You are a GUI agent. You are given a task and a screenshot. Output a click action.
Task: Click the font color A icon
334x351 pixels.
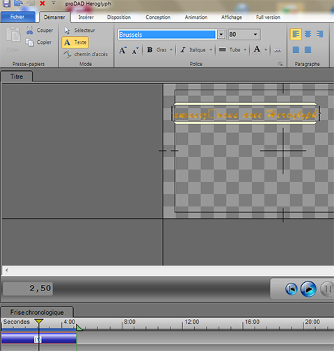pos(257,49)
